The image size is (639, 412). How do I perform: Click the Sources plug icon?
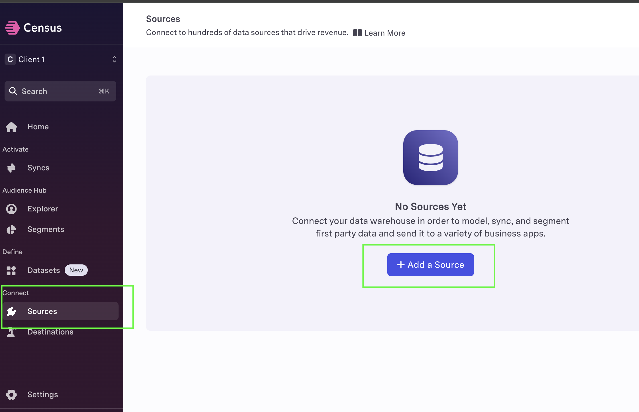(11, 311)
